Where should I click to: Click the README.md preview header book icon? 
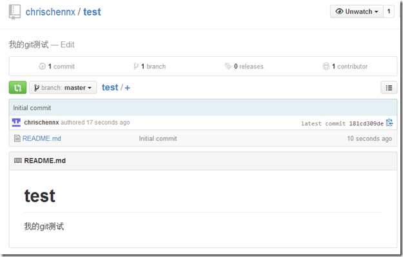18,161
